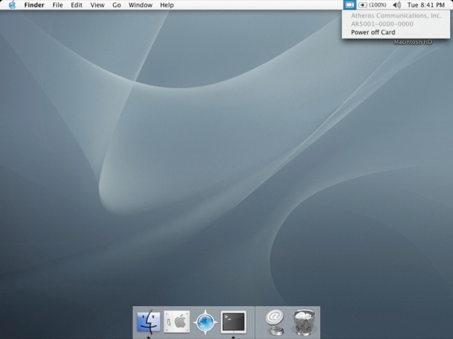Screen dimensions: 453x339
Task: Click the AR5001-0000-0000 menu entry
Action: [396, 24]
